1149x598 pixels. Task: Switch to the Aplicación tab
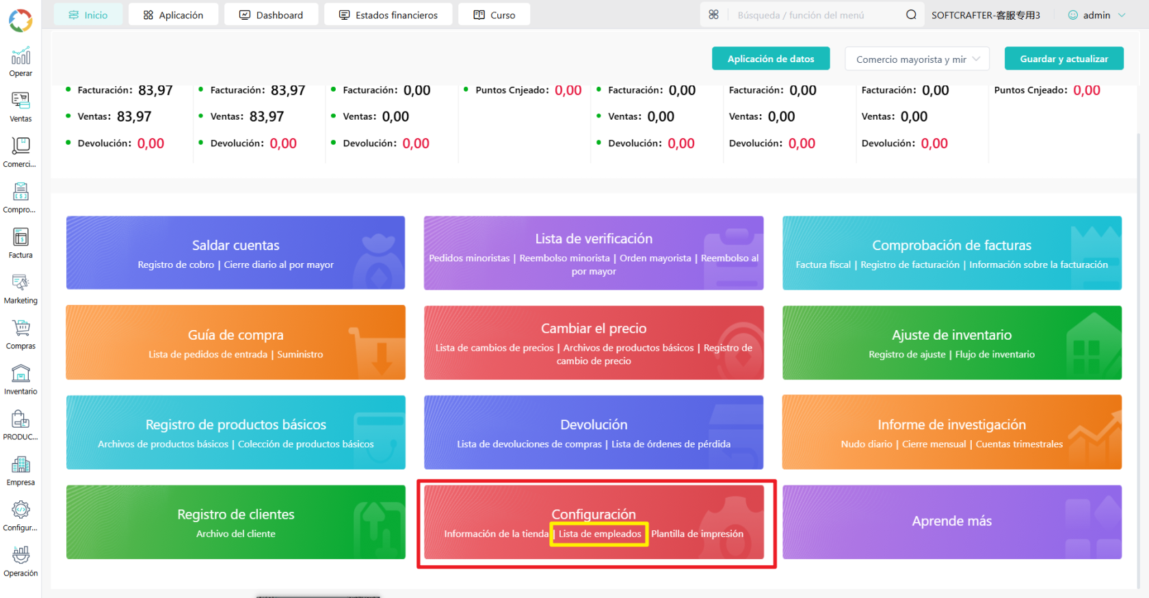173,14
